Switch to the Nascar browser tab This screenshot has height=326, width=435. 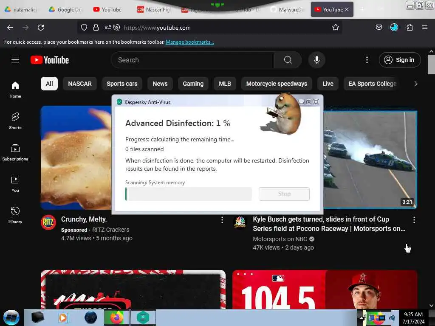154,9
